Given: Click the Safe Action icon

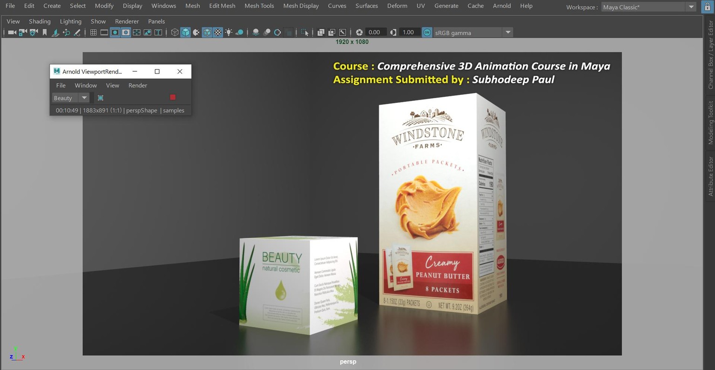Looking at the screenshot, I should pos(148,33).
